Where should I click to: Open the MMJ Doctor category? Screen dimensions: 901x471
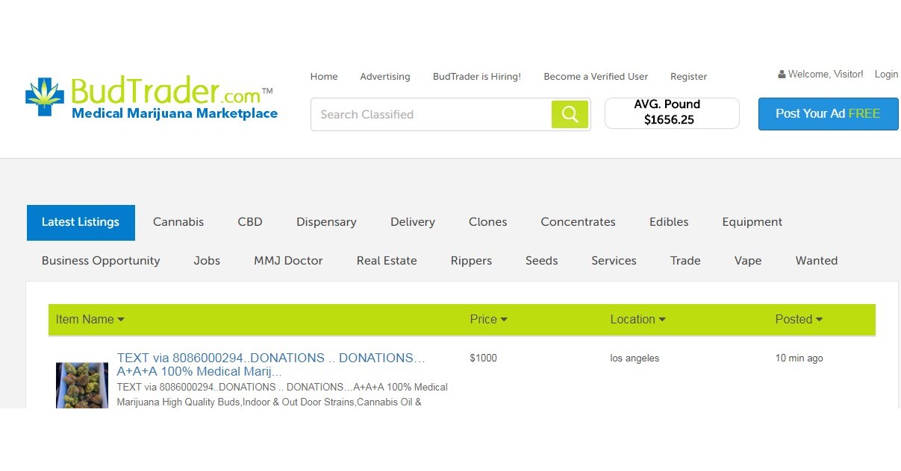(x=288, y=261)
